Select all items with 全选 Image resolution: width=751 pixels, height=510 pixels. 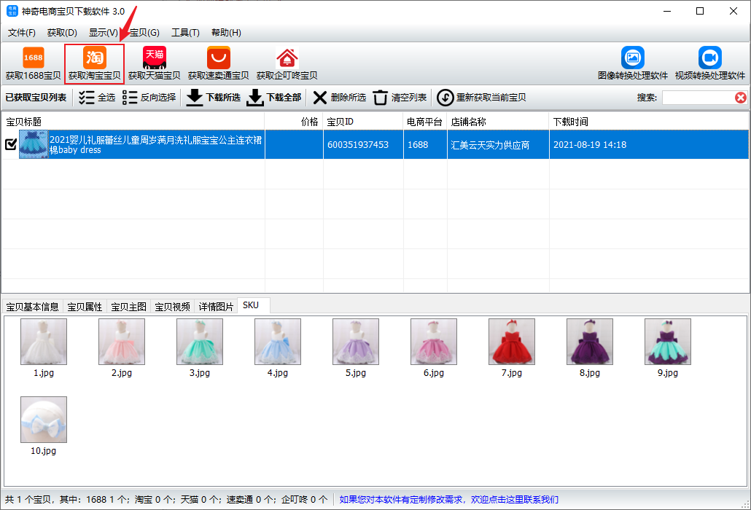(97, 98)
